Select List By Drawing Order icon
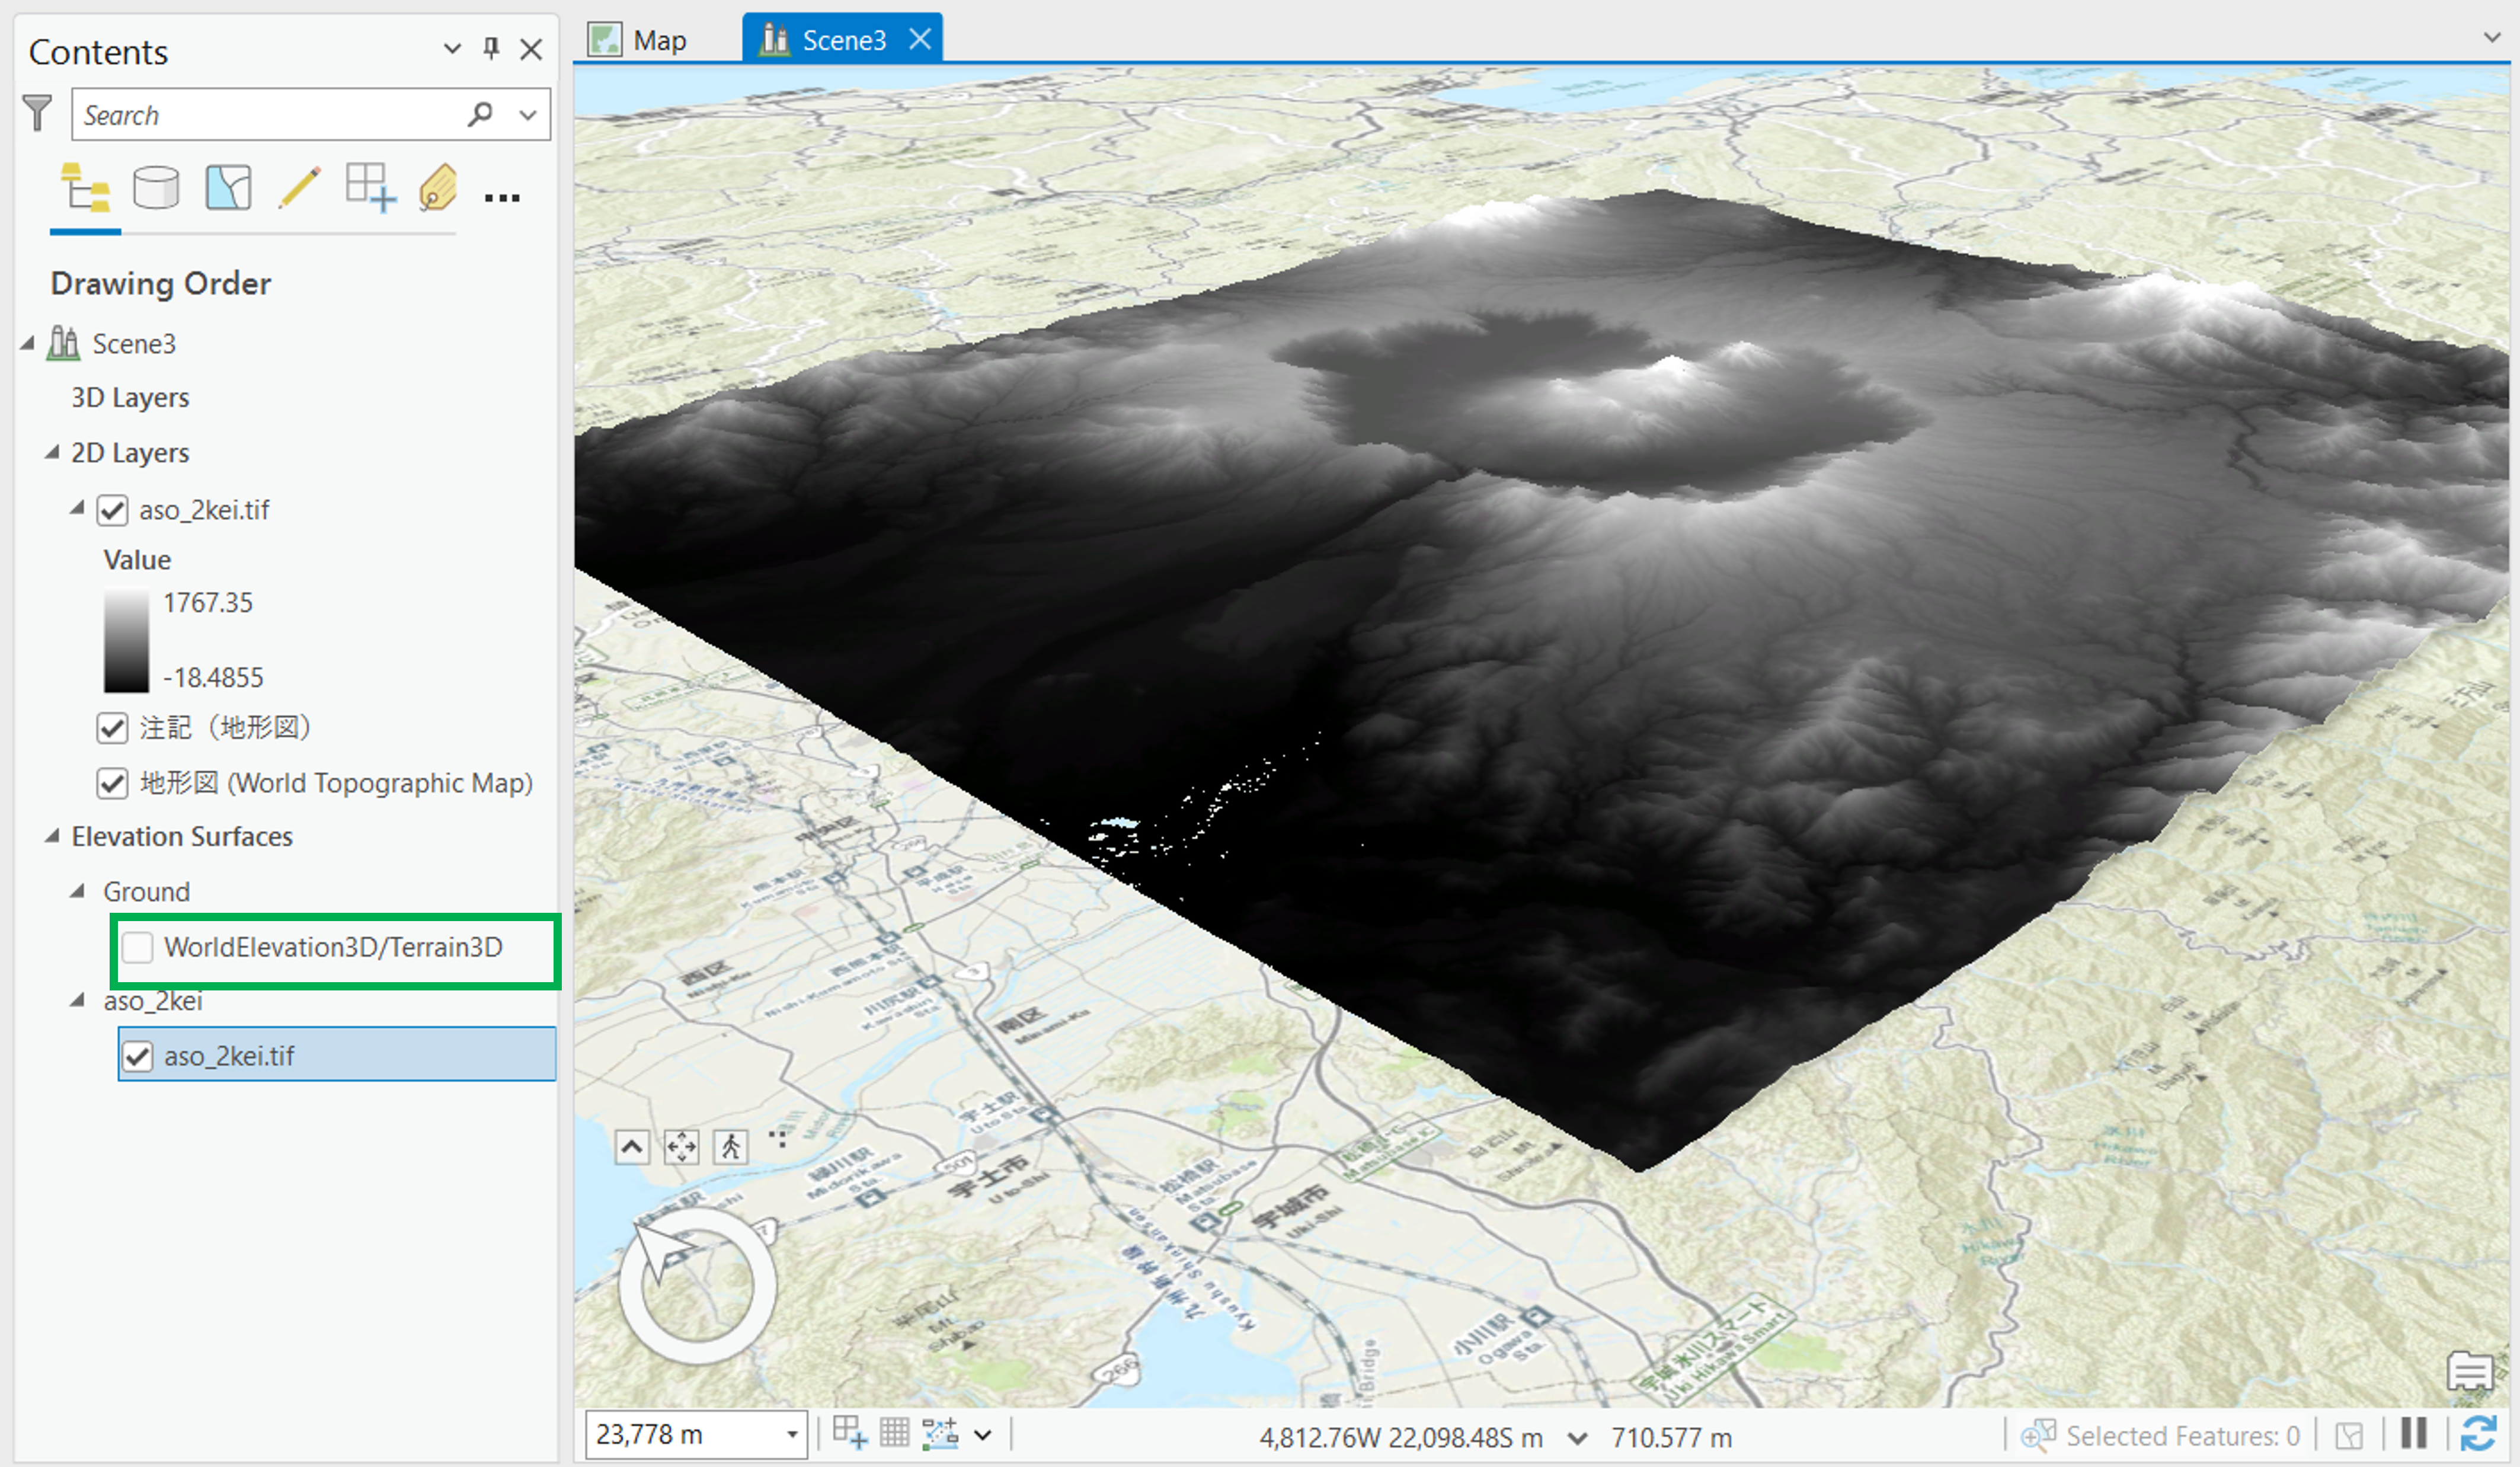Viewport: 2520px width, 1467px height. click(x=86, y=188)
